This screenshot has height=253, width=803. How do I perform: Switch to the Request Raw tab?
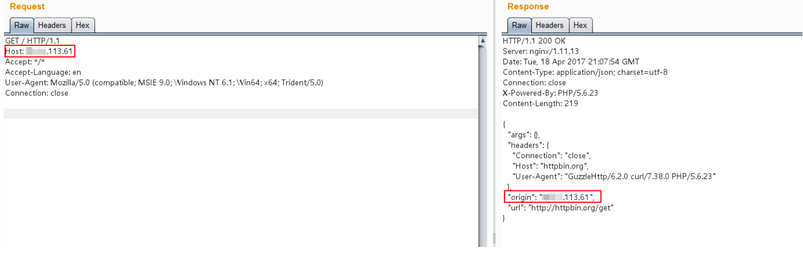(x=22, y=25)
